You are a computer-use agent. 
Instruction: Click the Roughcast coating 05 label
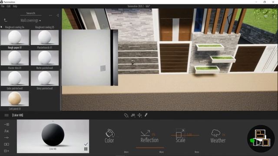pyautogui.click(x=44, y=27)
